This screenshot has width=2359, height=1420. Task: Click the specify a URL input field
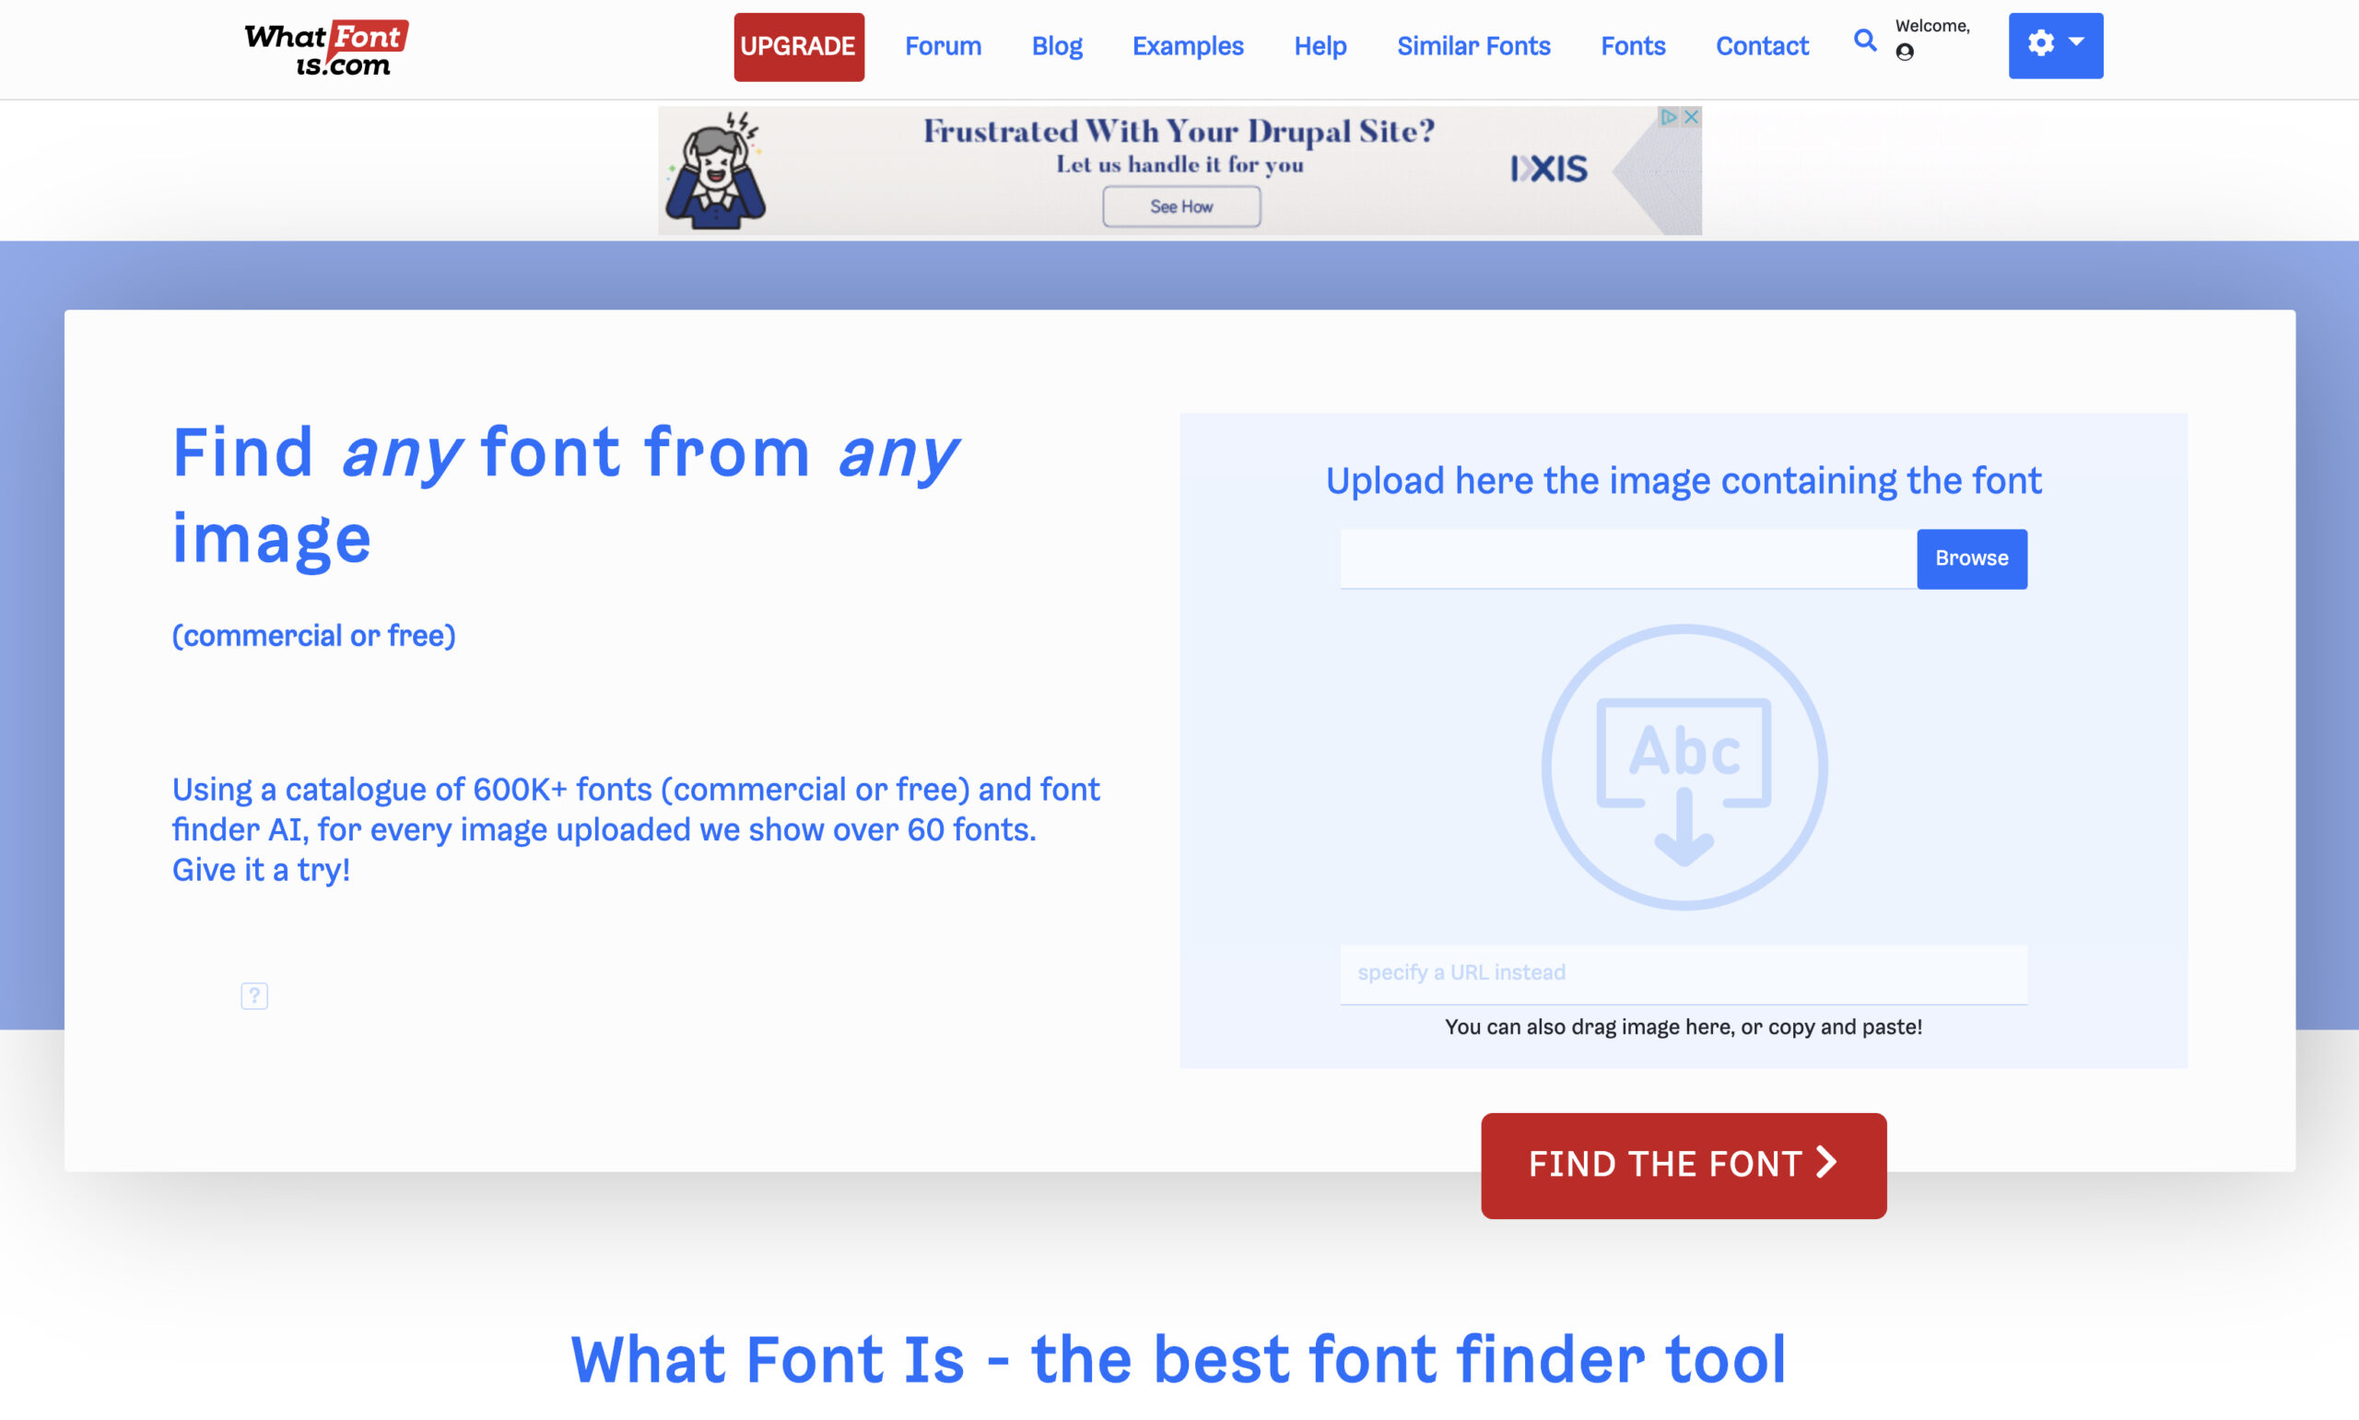click(1684, 972)
